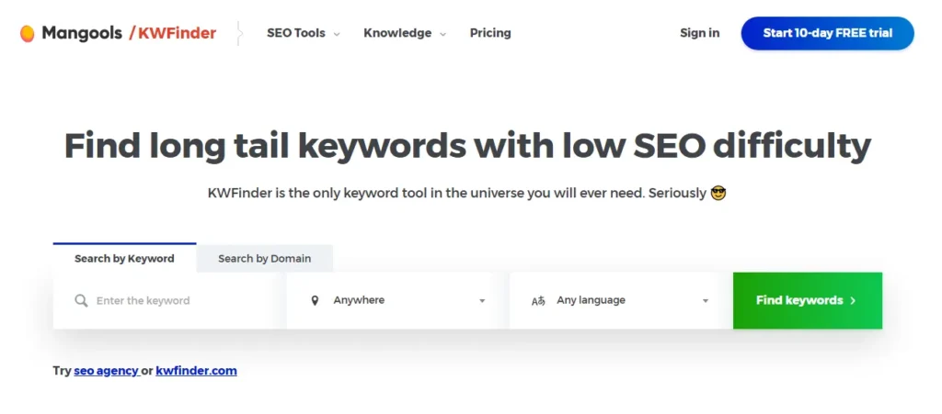Try the seo agency example link
This screenshot has width=942, height=414.
pos(105,371)
